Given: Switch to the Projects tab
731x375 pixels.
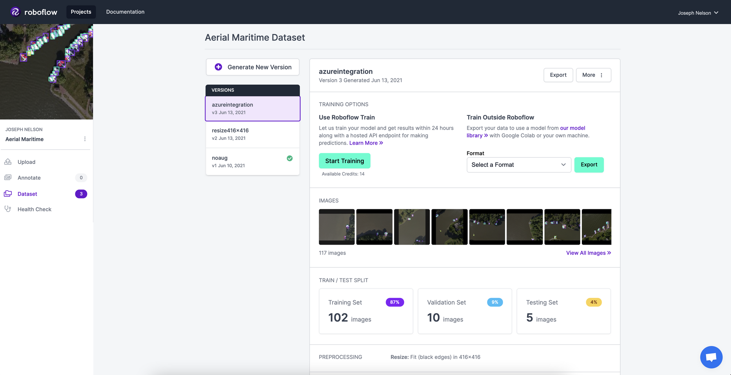Looking at the screenshot, I should coord(81,12).
